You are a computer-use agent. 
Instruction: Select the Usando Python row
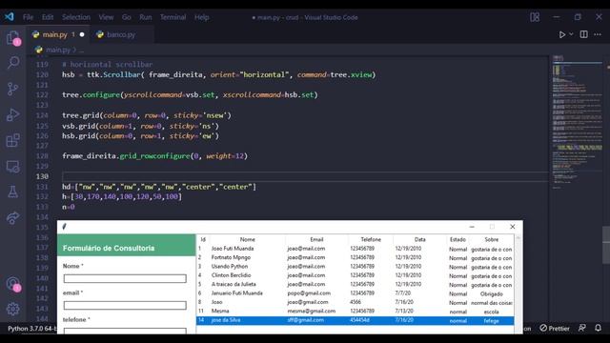click(x=355, y=267)
